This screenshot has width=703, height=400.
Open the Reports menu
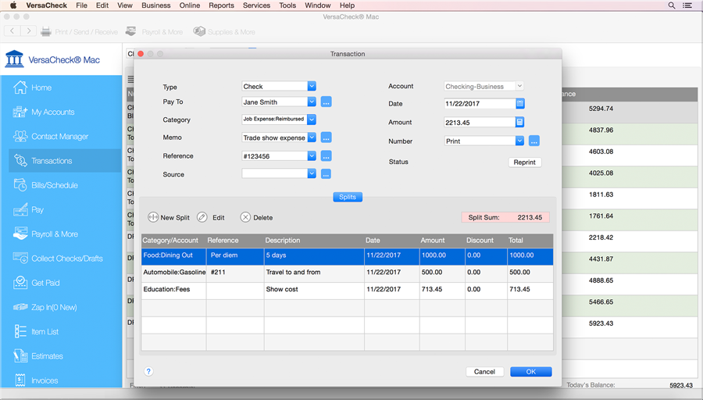(222, 5)
